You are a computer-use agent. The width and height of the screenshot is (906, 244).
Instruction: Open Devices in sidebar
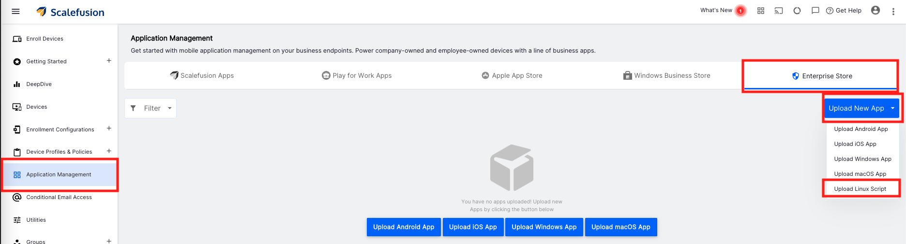click(x=37, y=107)
